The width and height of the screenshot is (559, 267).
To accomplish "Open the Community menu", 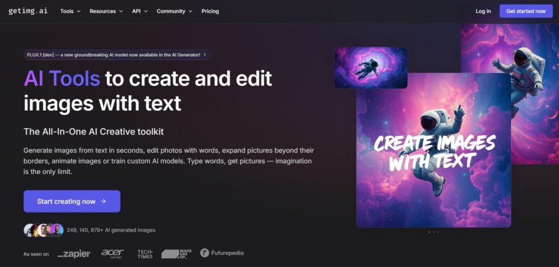I will 174,11.
